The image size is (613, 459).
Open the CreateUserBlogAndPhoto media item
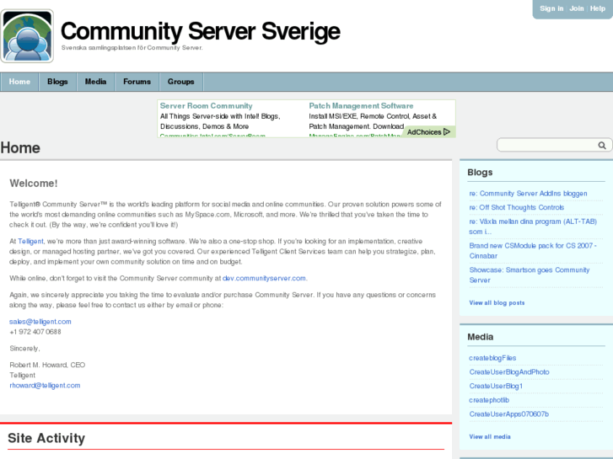point(509,372)
